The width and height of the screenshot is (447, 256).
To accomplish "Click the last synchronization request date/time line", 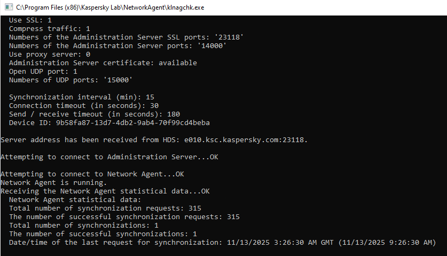I will click(x=222, y=242).
